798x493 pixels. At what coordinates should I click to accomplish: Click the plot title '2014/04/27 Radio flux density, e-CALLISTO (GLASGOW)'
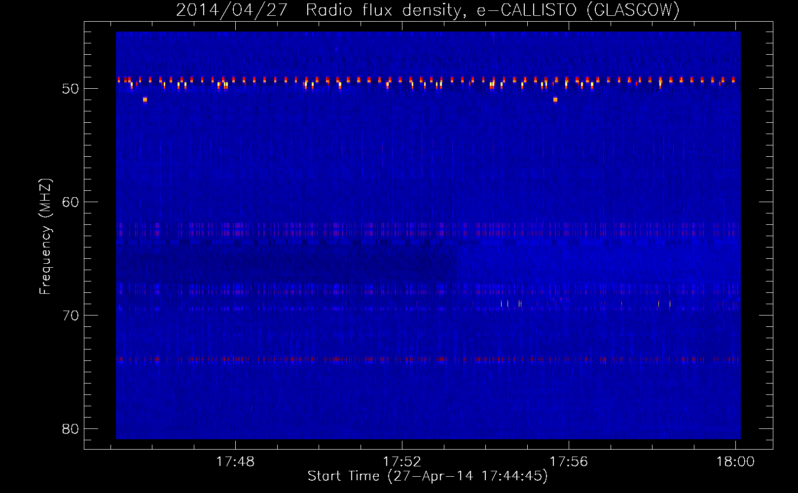tap(428, 10)
